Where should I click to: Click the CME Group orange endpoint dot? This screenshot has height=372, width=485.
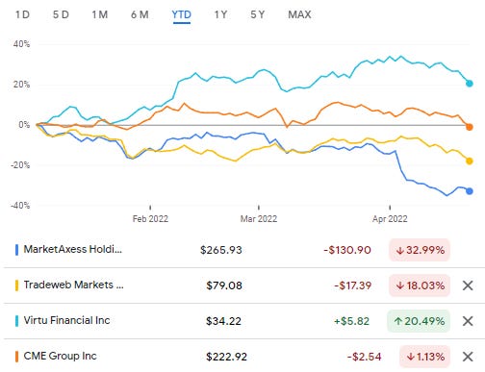(470, 127)
